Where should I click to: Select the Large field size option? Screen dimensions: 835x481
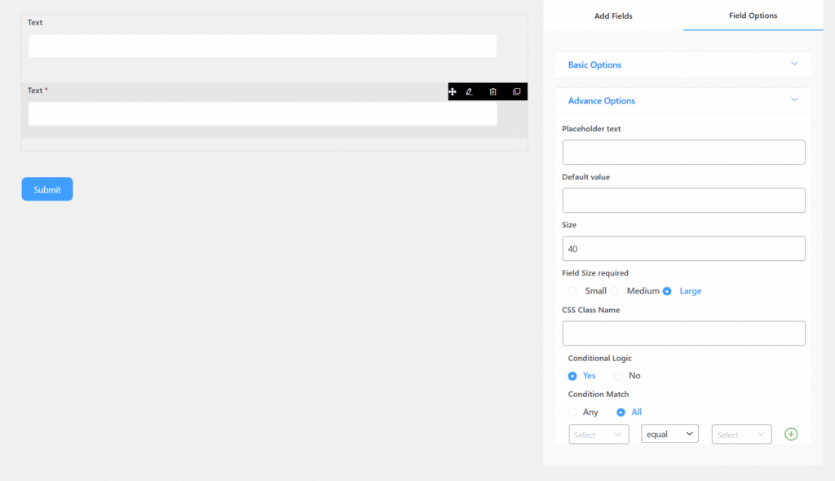[x=667, y=291]
